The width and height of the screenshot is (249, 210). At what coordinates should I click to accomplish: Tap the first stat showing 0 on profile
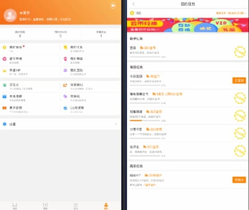tap(20, 34)
